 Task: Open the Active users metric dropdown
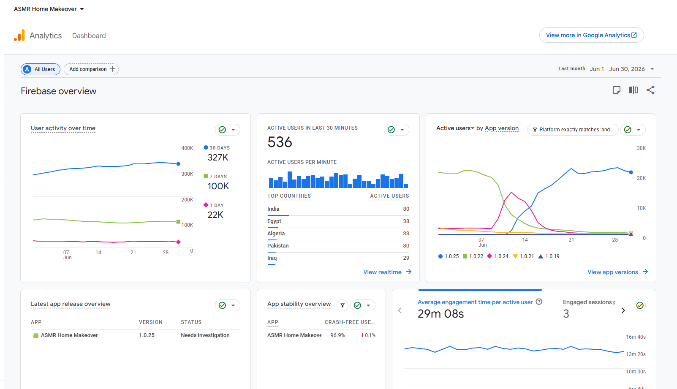(x=455, y=128)
